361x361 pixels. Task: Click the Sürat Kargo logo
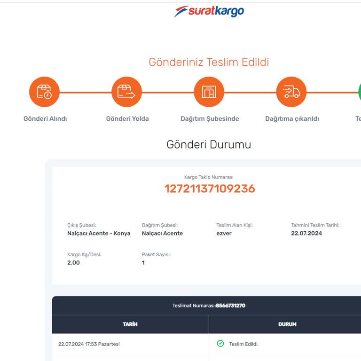point(209,11)
